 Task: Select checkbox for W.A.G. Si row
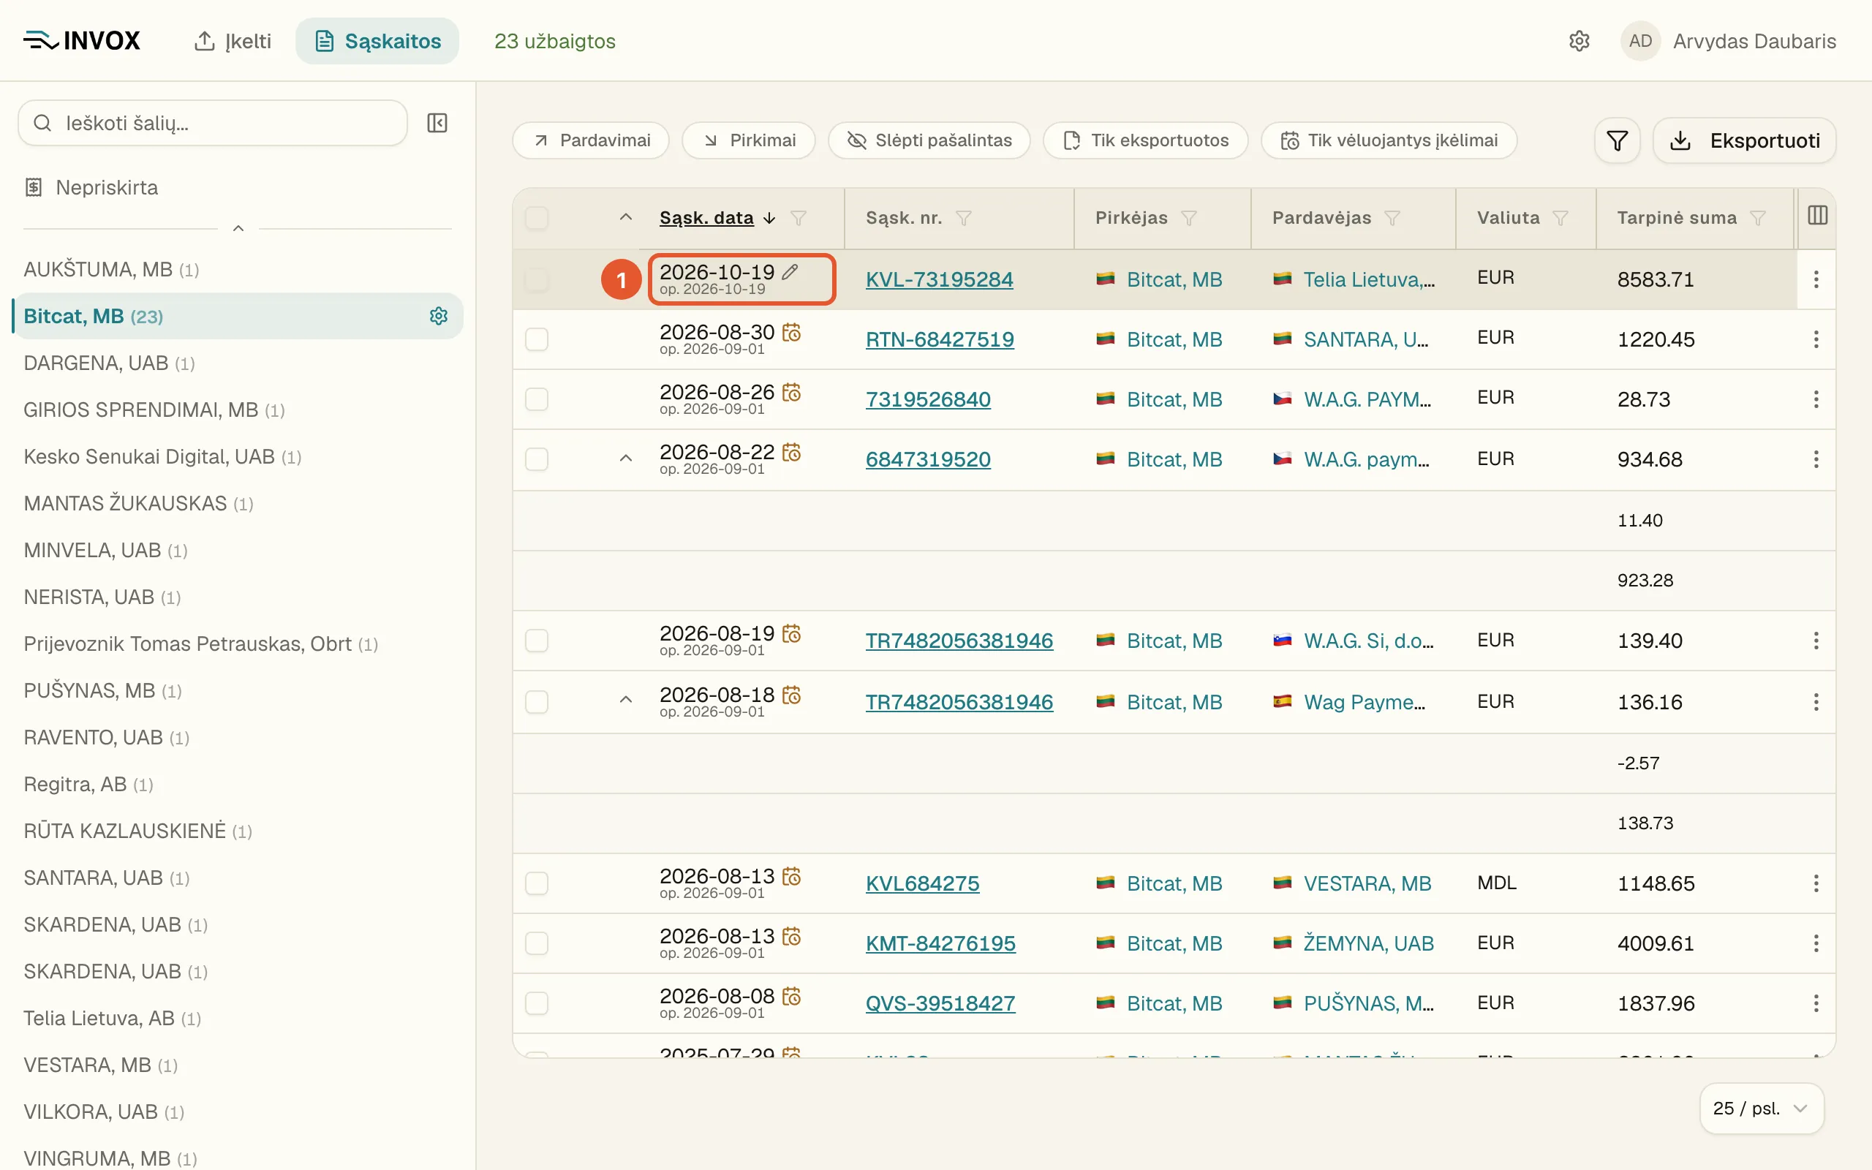pyautogui.click(x=537, y=641)
